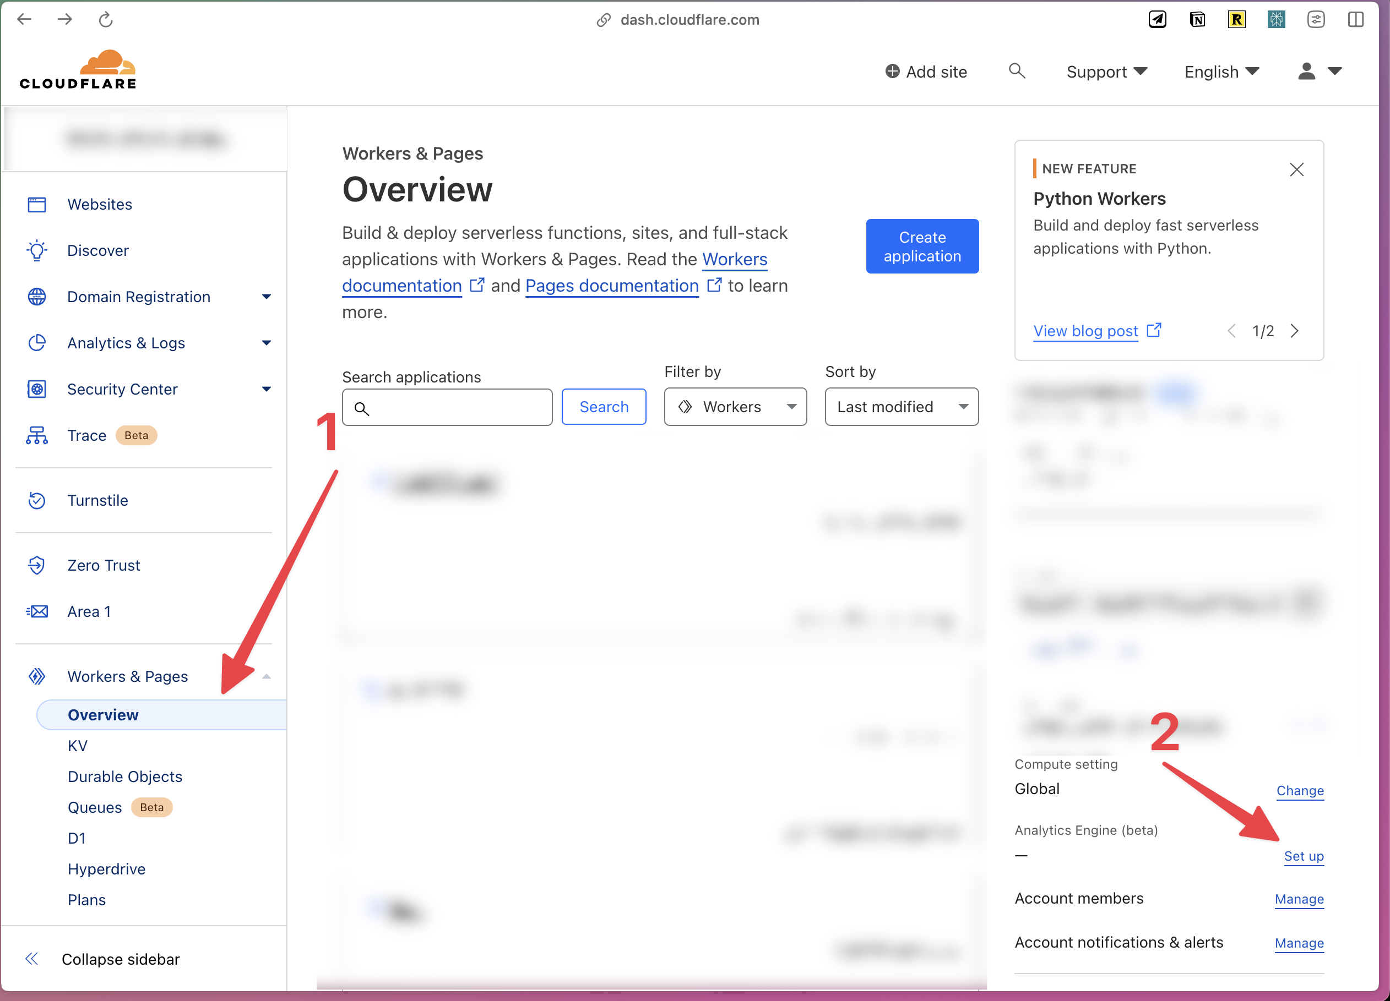Expand the Domain Registration menu arrow
The image size is (1390, 1001).
click(266, 297)
